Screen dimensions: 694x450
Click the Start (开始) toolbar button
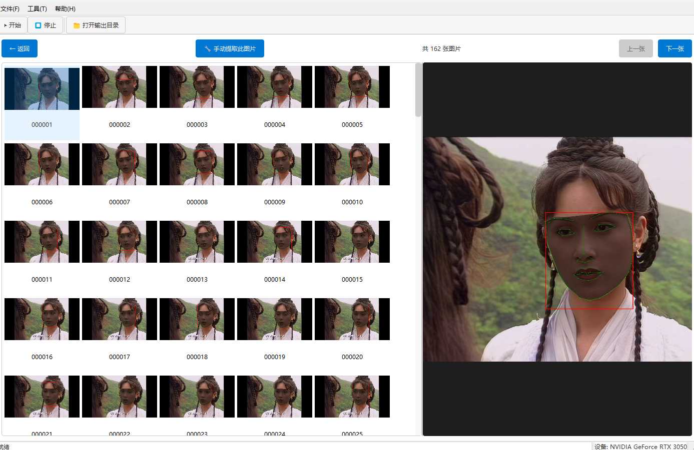(x=13, y=25)
